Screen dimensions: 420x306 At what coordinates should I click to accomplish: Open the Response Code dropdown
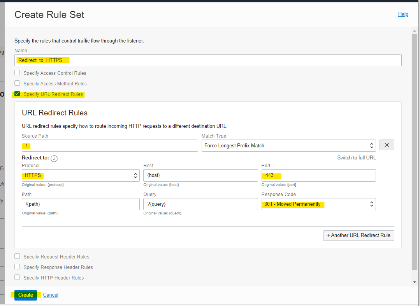pos(318,204)
